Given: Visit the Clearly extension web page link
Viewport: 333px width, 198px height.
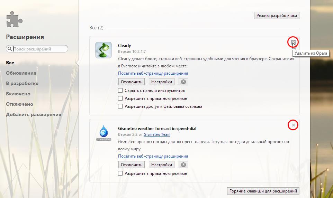Looking at the screenshot, I should coord(153,73).
